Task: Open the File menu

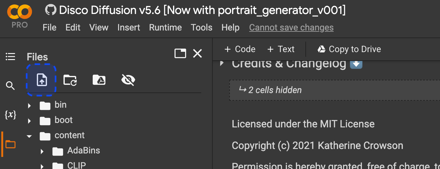Action: point(50,28)
